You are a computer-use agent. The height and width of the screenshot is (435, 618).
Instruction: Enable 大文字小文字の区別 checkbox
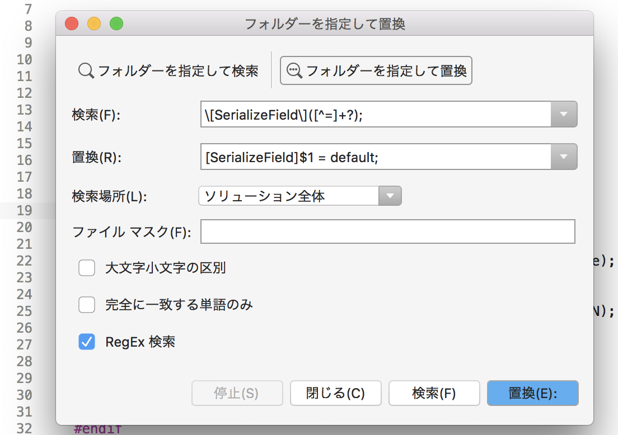point(87,268)
